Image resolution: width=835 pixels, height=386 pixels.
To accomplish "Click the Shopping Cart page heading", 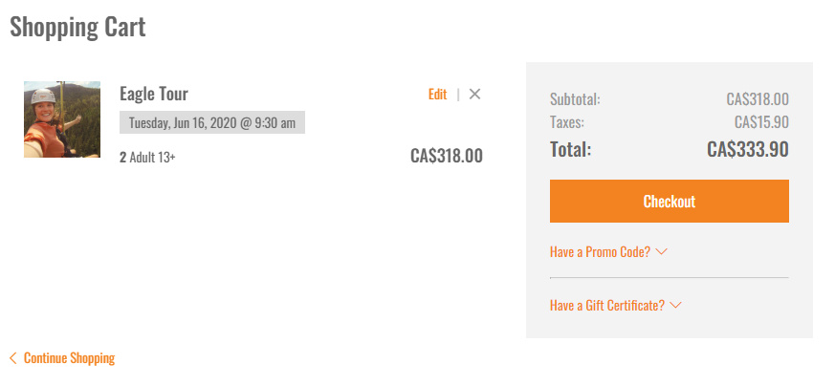I will [x=77, y=27].
